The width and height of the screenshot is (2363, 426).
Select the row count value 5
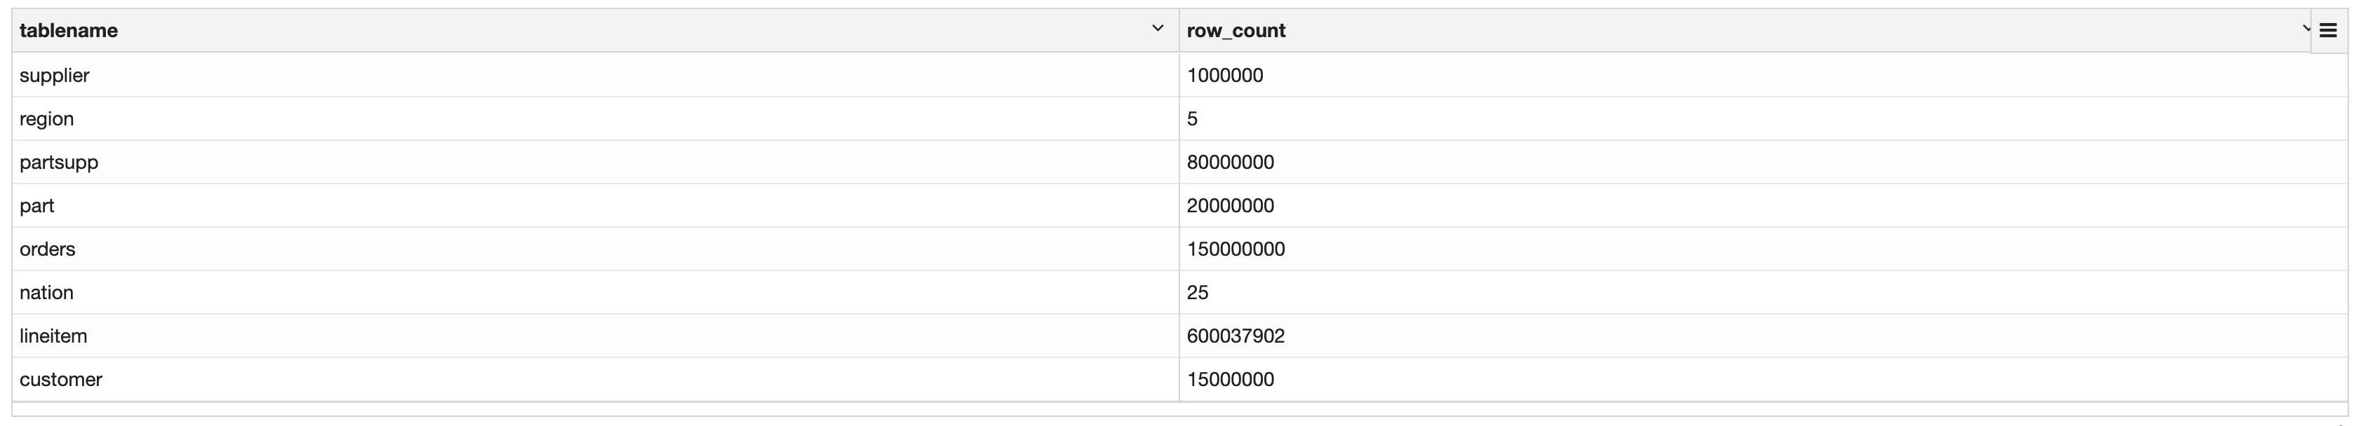click(1193, 119)
